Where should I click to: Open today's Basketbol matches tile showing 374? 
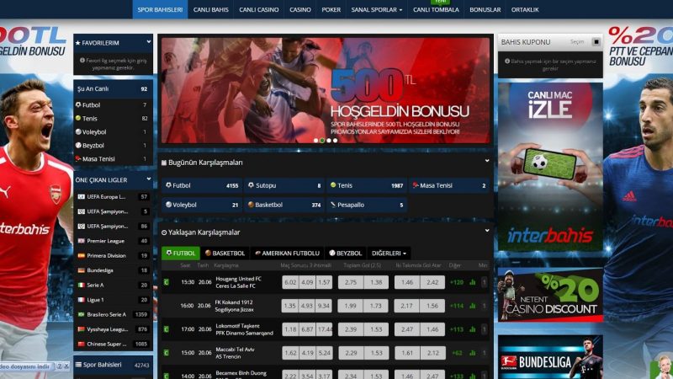click(284, 205)
